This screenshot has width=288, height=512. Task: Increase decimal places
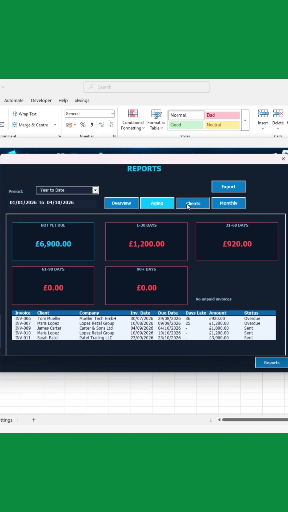click(102, 125)
